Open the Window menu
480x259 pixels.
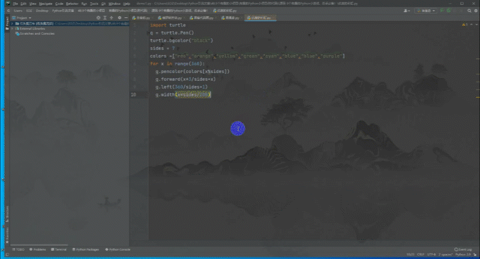[x=115, y=4]
